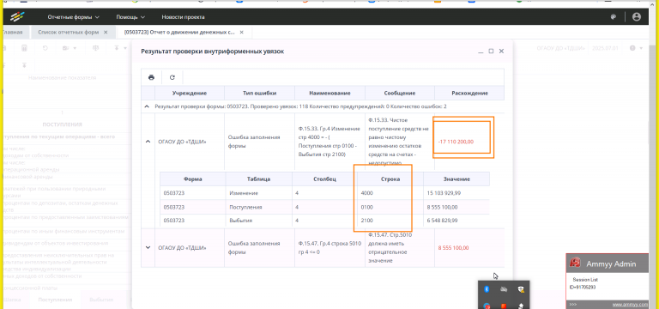Maximize the check results dialog
Image resolution: width=659 pixels, height=309 pixels.
click(x=491, y=51)
